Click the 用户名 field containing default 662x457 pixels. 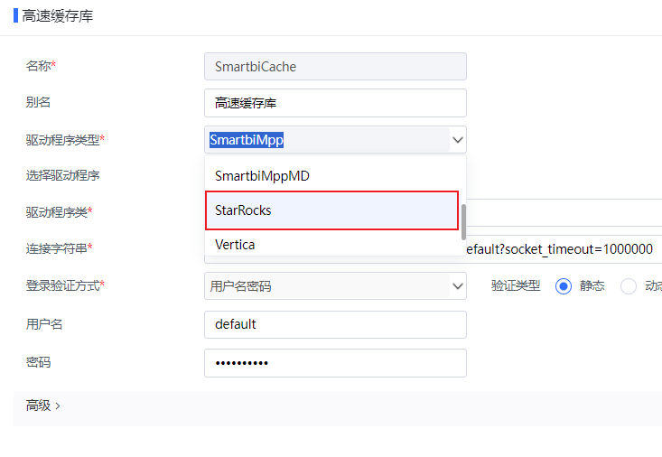335,324
